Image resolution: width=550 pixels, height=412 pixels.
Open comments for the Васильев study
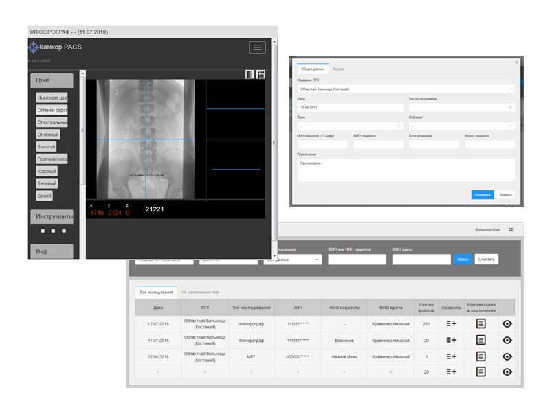pyautogui.click(x=481, y=340)
